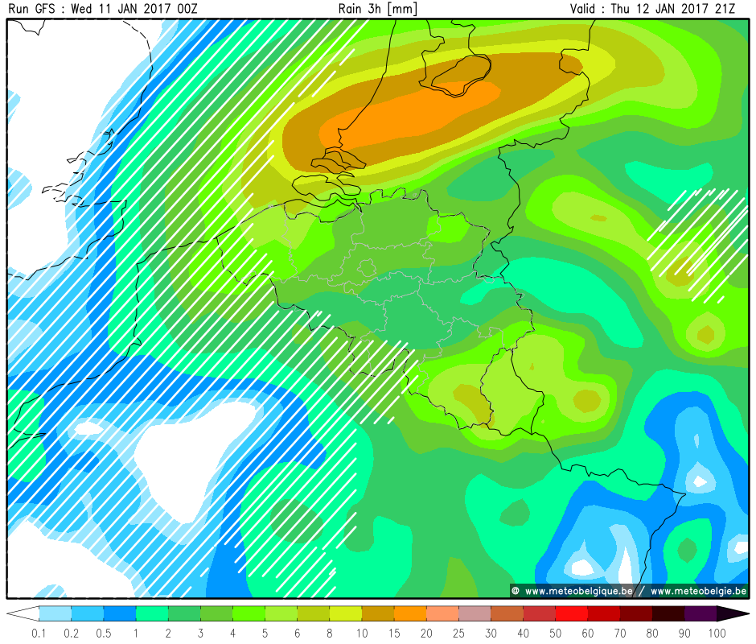Image resolution: width=756 pixels, height=644 pixels.
Task: Click the purple swatch between 90 and 100
Action: point(701,613)
